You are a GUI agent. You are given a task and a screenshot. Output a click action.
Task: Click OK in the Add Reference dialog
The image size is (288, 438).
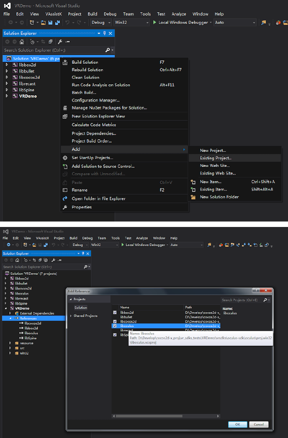coord(237,424)
